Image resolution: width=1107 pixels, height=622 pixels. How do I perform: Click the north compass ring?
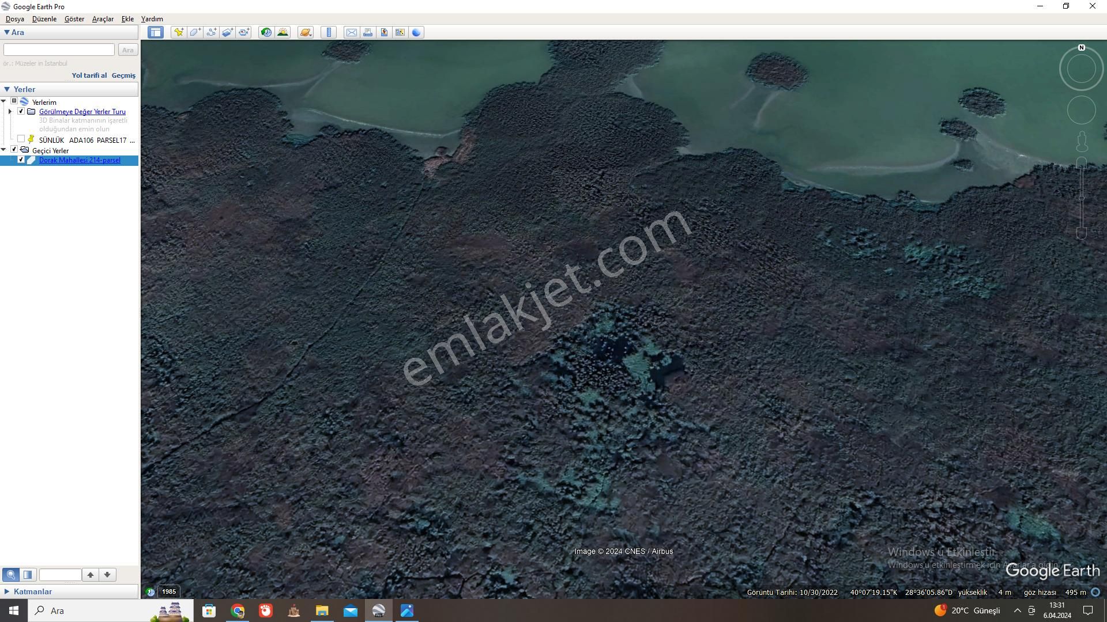[1081, 68]
